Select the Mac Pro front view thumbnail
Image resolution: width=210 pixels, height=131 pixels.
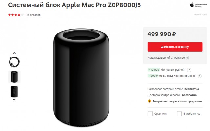pos(14,76)
